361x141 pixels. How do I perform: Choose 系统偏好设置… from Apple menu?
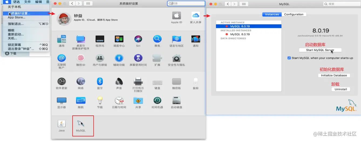[x=26, y=13]
